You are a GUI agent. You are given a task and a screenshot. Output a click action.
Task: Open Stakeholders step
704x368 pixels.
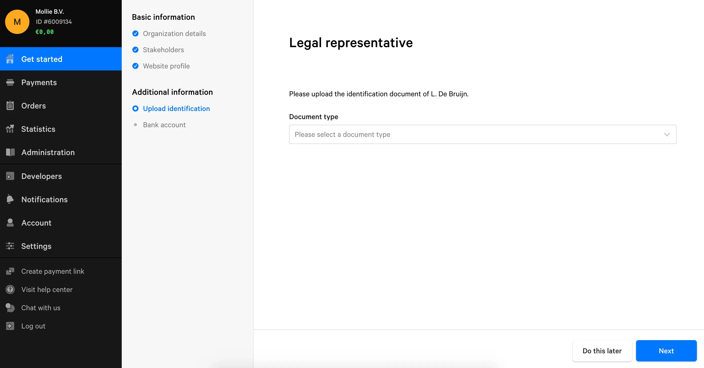tap(163, 50)
